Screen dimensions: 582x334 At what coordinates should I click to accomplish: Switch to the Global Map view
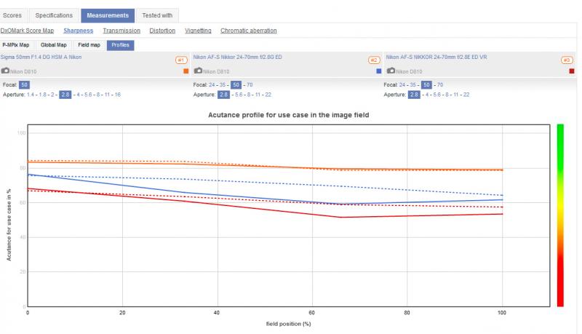pos(54,45)
